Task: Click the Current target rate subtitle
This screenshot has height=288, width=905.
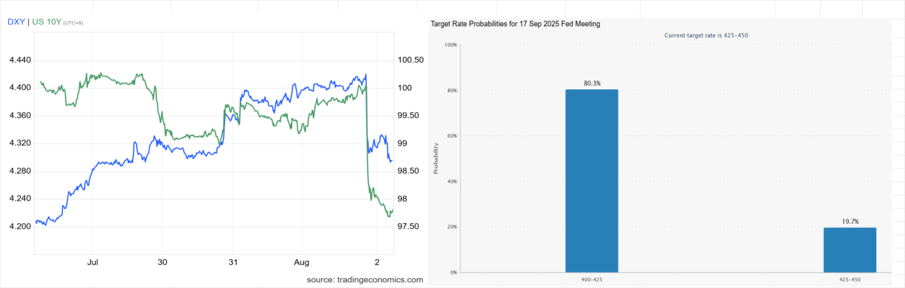Action: 706,36
